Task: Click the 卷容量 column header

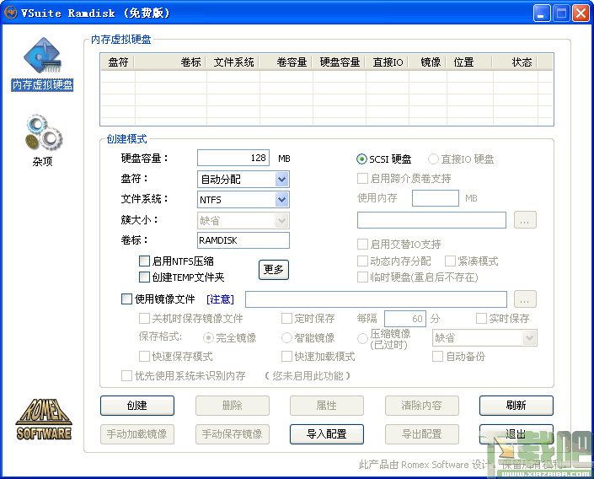Action: pyautogui.click(x=286, y=62)
